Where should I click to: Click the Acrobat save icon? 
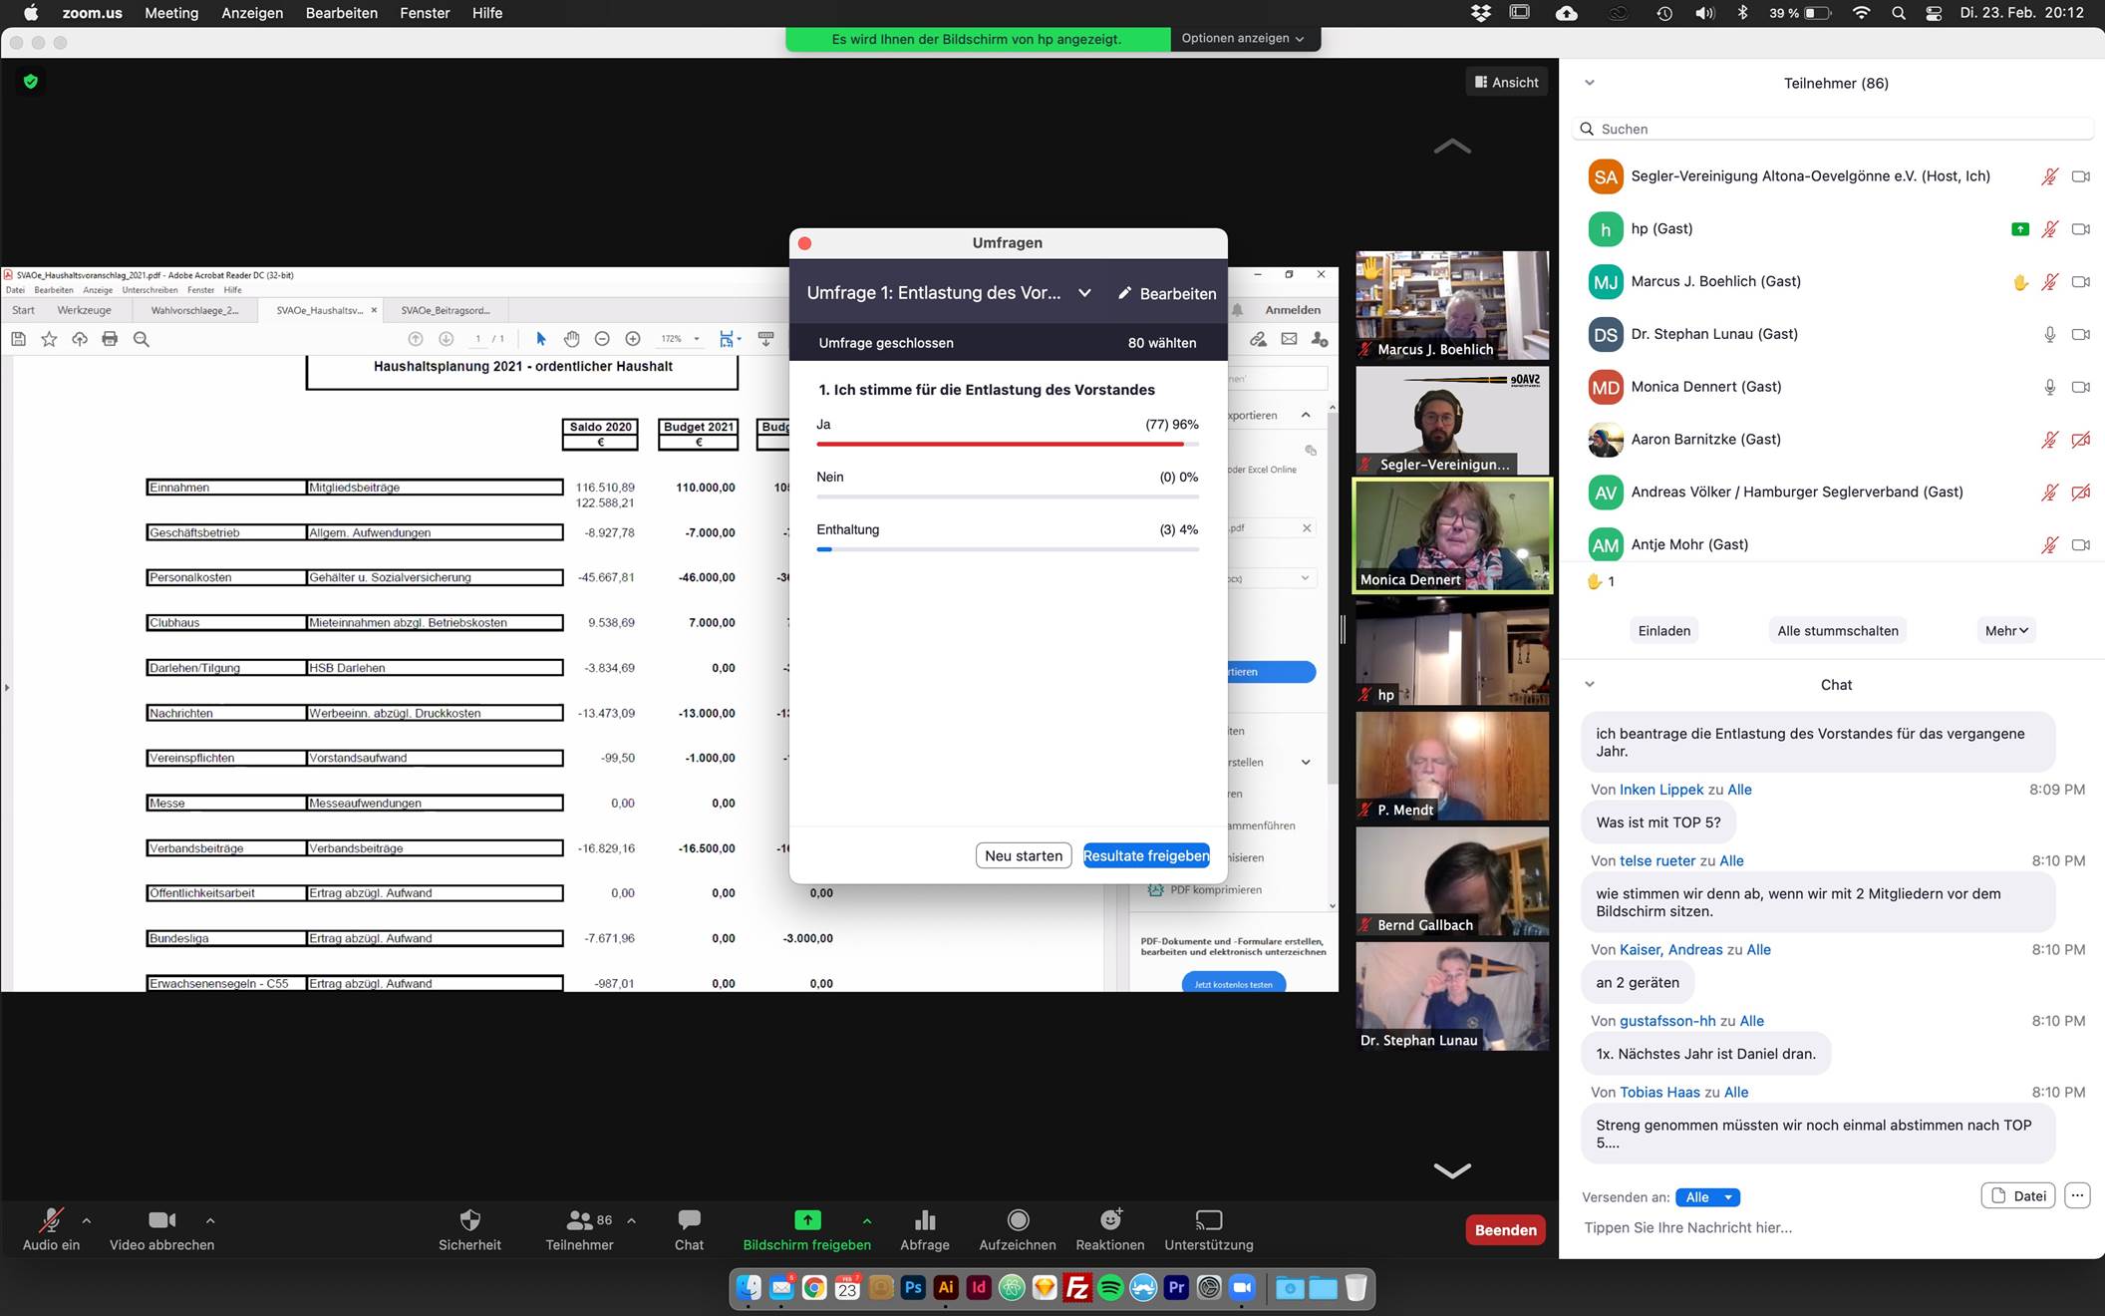point(18,339)
